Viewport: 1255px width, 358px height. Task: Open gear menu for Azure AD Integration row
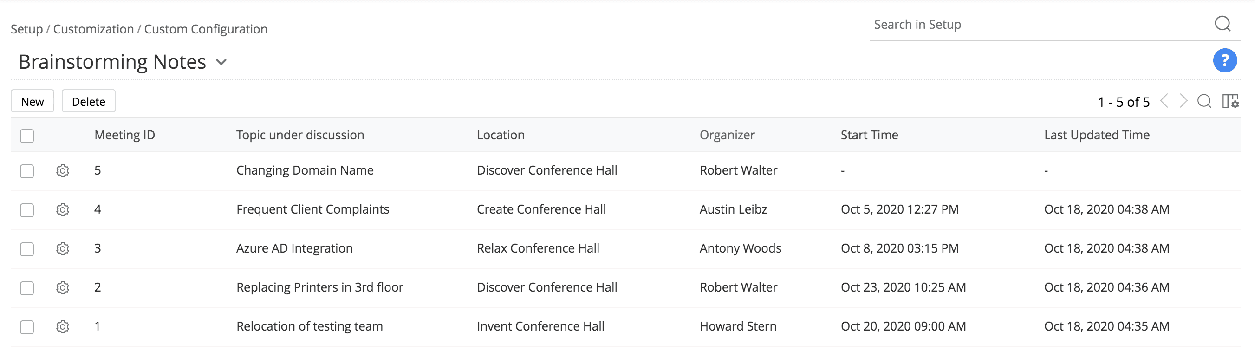coord(62,249)
